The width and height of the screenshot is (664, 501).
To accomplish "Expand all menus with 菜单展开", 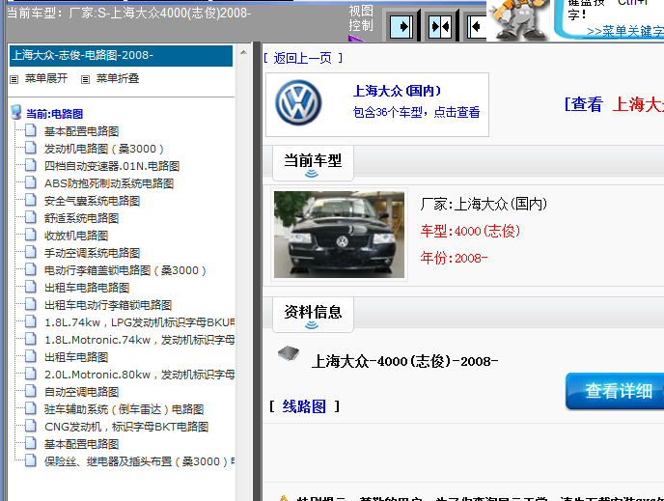I will coord(46,78).
